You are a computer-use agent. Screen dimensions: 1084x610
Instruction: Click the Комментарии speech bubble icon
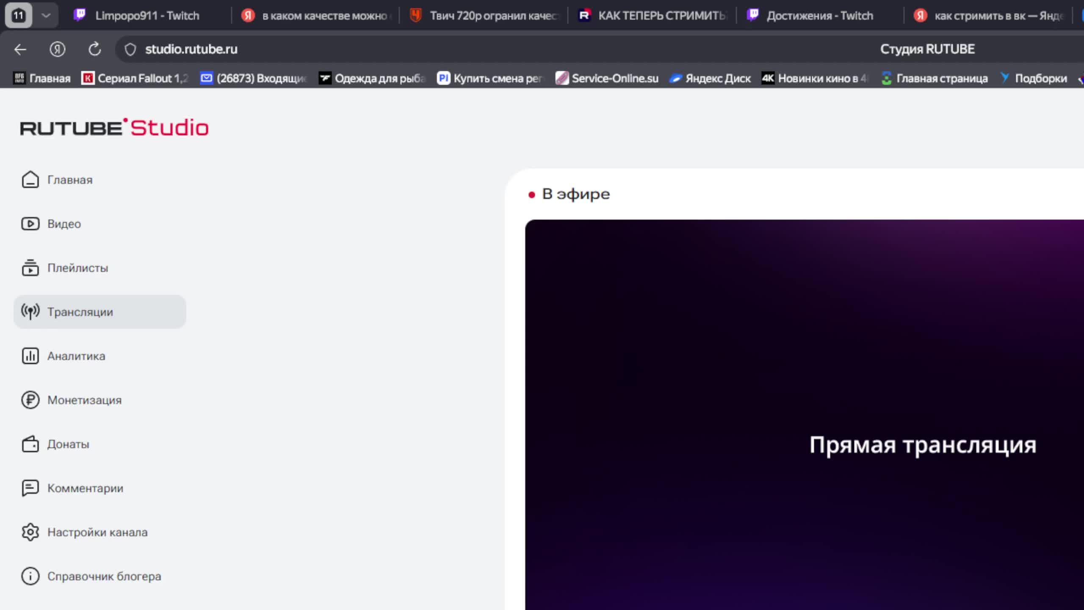(x=30, y=488)
